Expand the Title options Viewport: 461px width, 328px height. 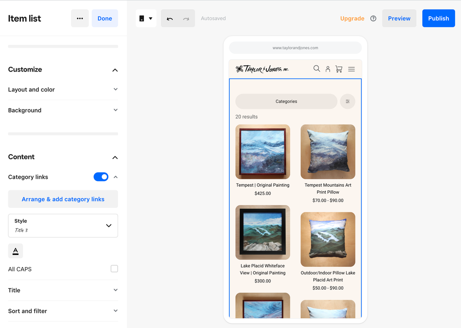(x=63, y=290)
